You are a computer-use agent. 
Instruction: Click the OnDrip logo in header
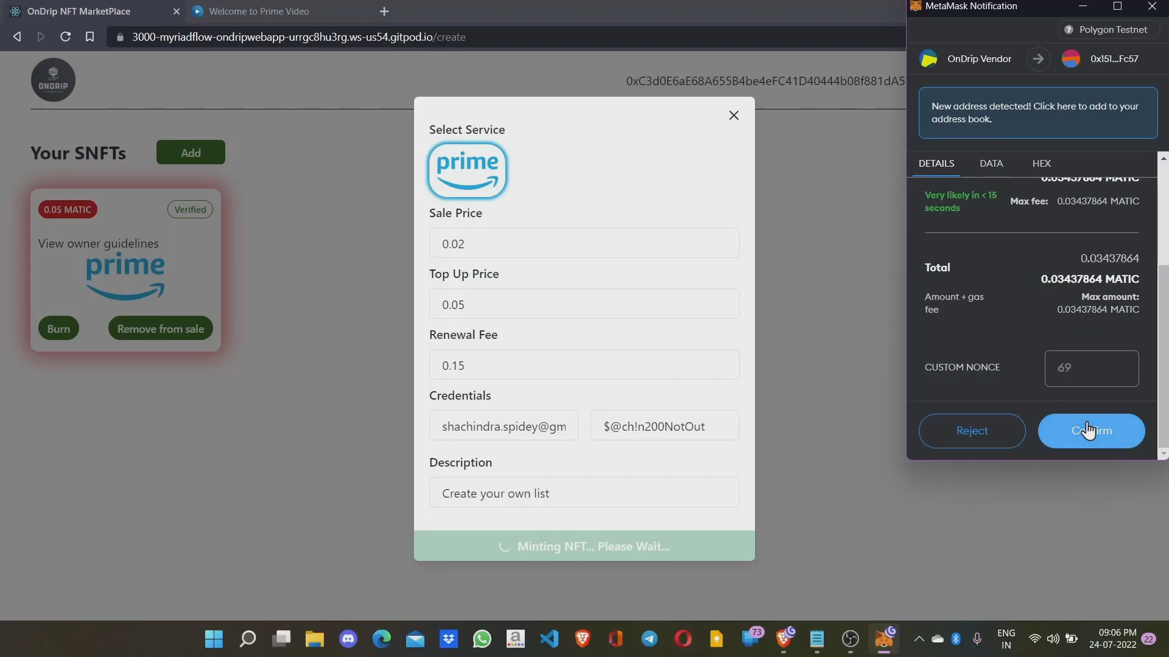coord(53,80)
